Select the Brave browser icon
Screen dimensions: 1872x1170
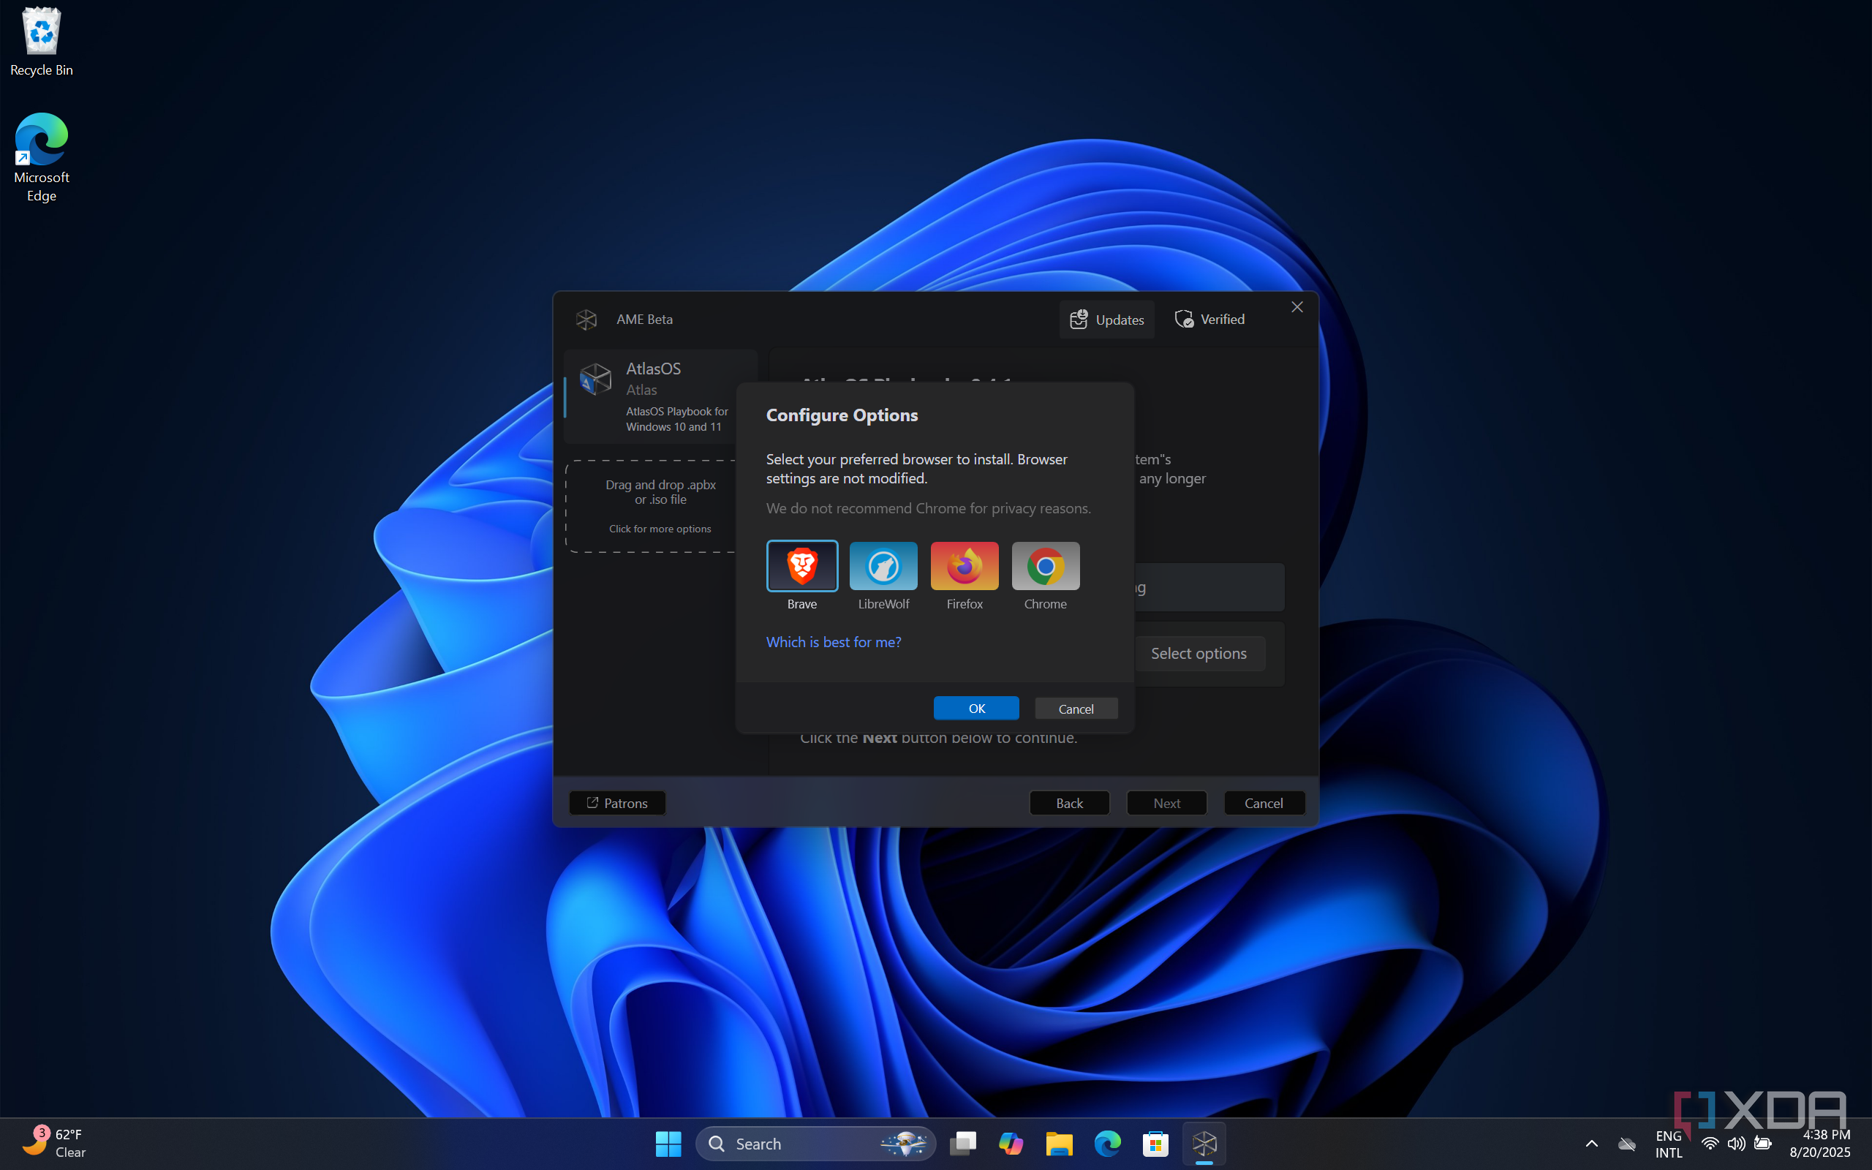click(x=801, y=567)
